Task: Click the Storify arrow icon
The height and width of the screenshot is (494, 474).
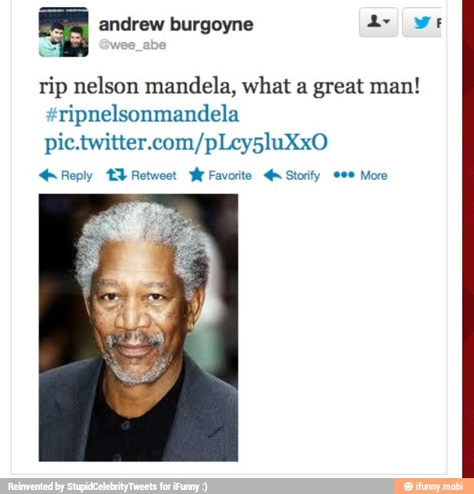Action: click(273, 175)
